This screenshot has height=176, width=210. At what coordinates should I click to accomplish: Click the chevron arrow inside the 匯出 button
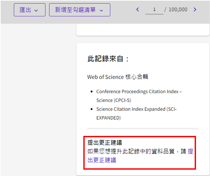click(x=36, y=10)
